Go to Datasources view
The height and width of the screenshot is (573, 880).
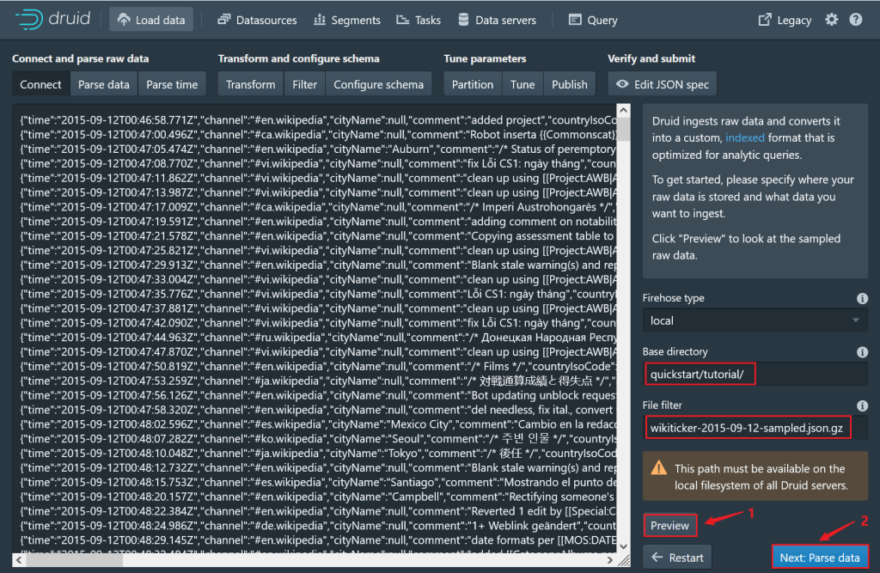pos(257,21)
